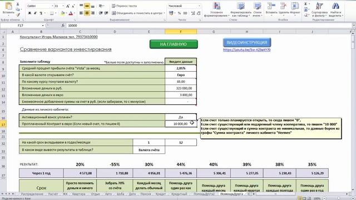Screen dimensions: 356x200
Task: Switch to the Распределение sheet tab
Action: click(32, 194)
